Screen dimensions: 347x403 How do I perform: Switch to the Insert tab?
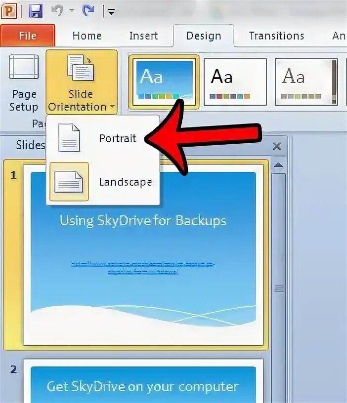pyautogui.click(x=143, y=36)
